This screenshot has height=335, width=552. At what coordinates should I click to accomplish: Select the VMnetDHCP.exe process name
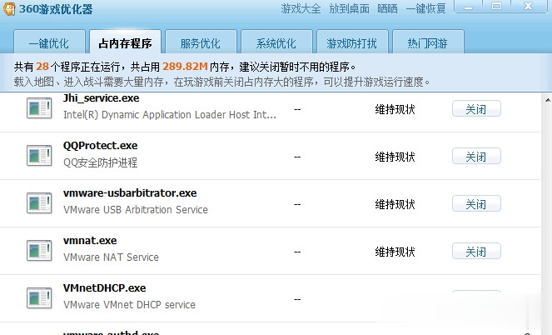105,288
